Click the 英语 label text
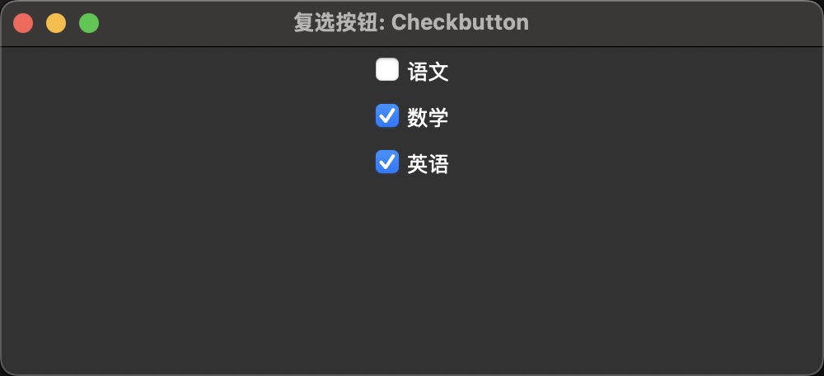 click(x=428, y=164)
